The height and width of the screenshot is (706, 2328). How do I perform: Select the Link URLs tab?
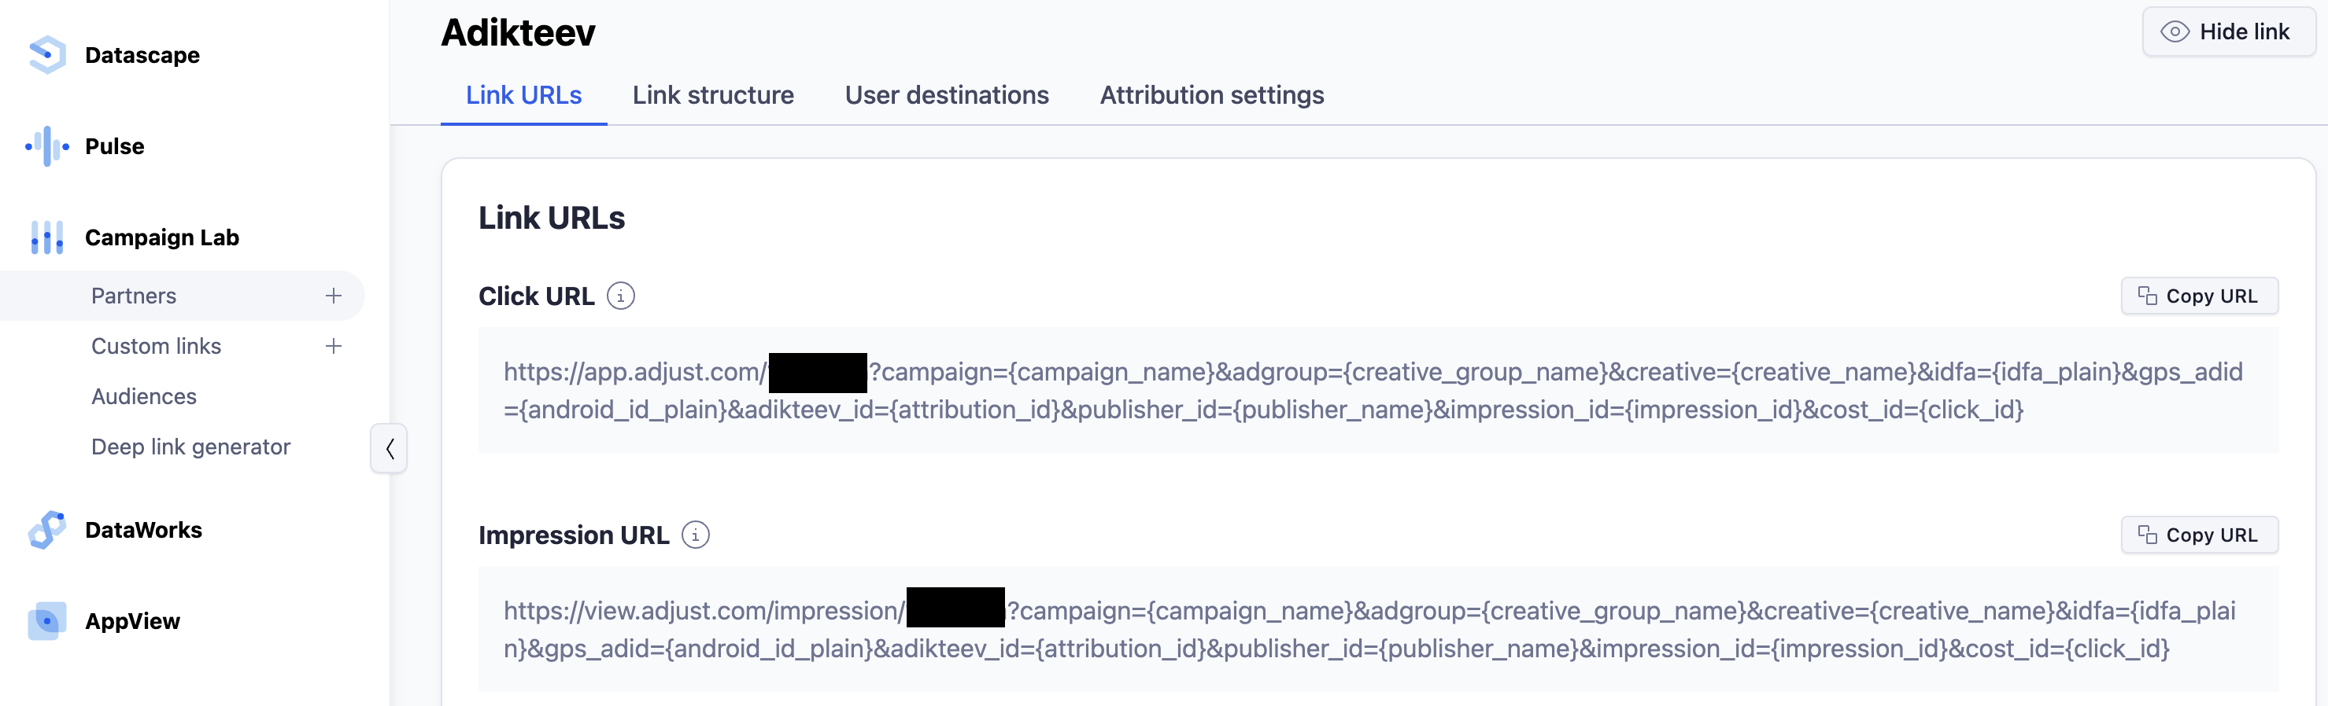point(523,96)
